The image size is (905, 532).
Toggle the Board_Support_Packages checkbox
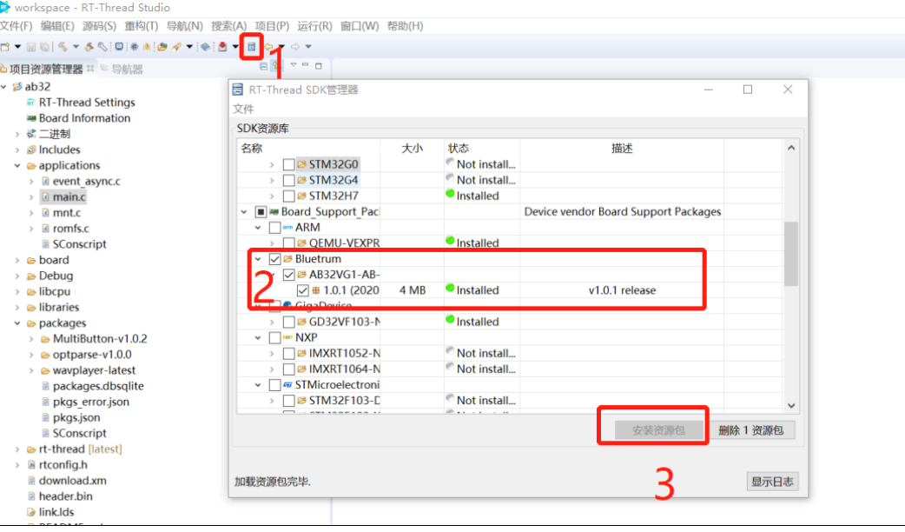[x=261, y=212]
